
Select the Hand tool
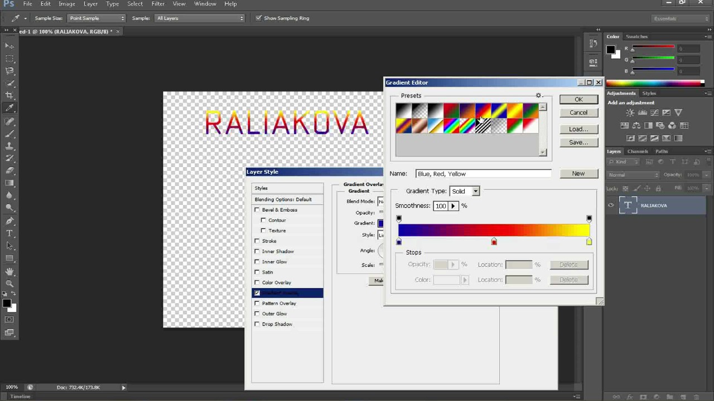click(x=9, y=271)
